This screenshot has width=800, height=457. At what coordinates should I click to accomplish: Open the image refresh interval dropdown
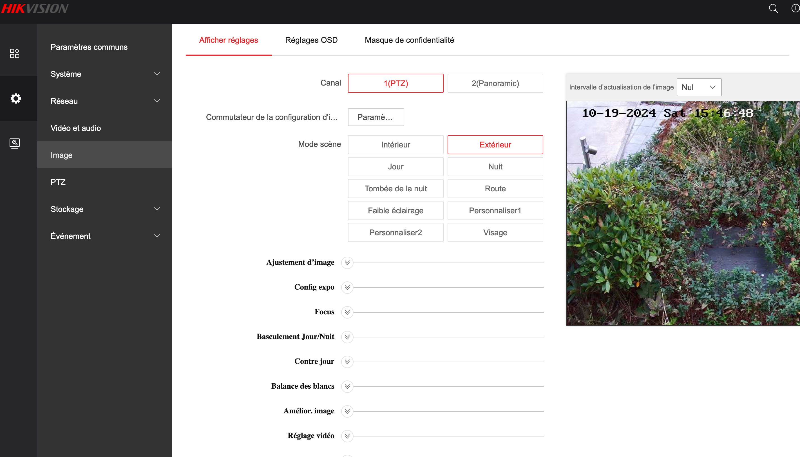click(x=699, y=87)
